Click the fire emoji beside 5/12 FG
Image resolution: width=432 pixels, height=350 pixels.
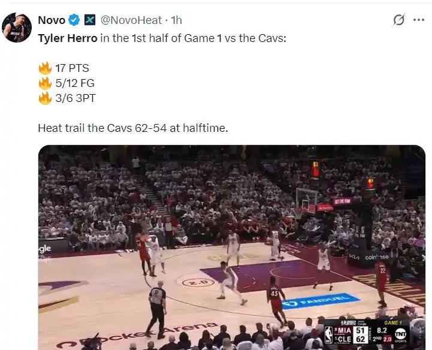tap(45, 83)
